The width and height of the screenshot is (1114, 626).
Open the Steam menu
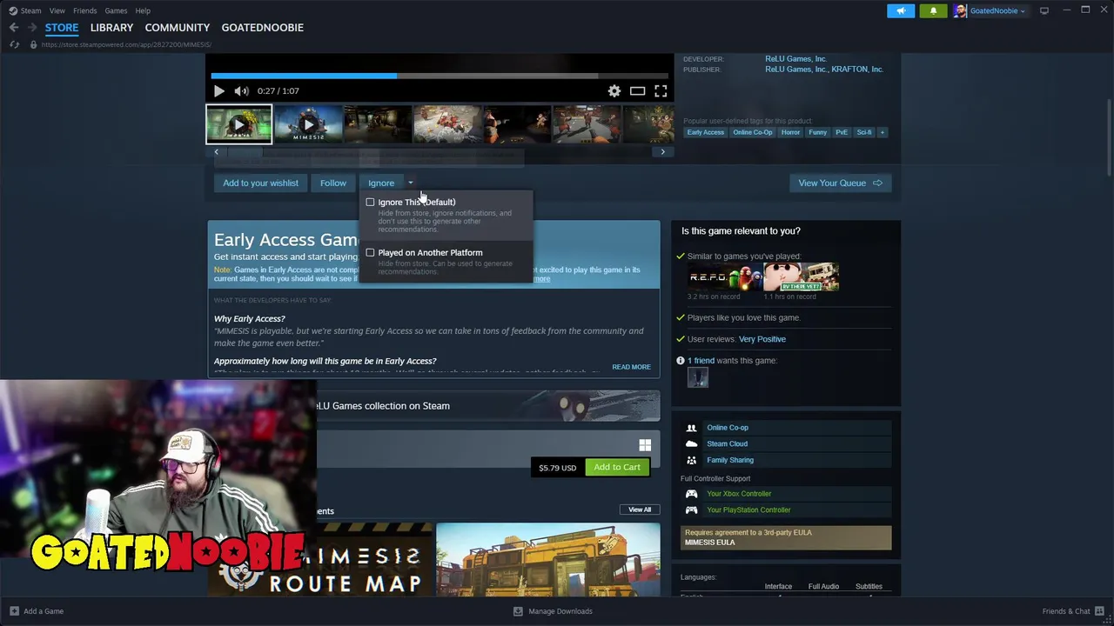(30, 10)
